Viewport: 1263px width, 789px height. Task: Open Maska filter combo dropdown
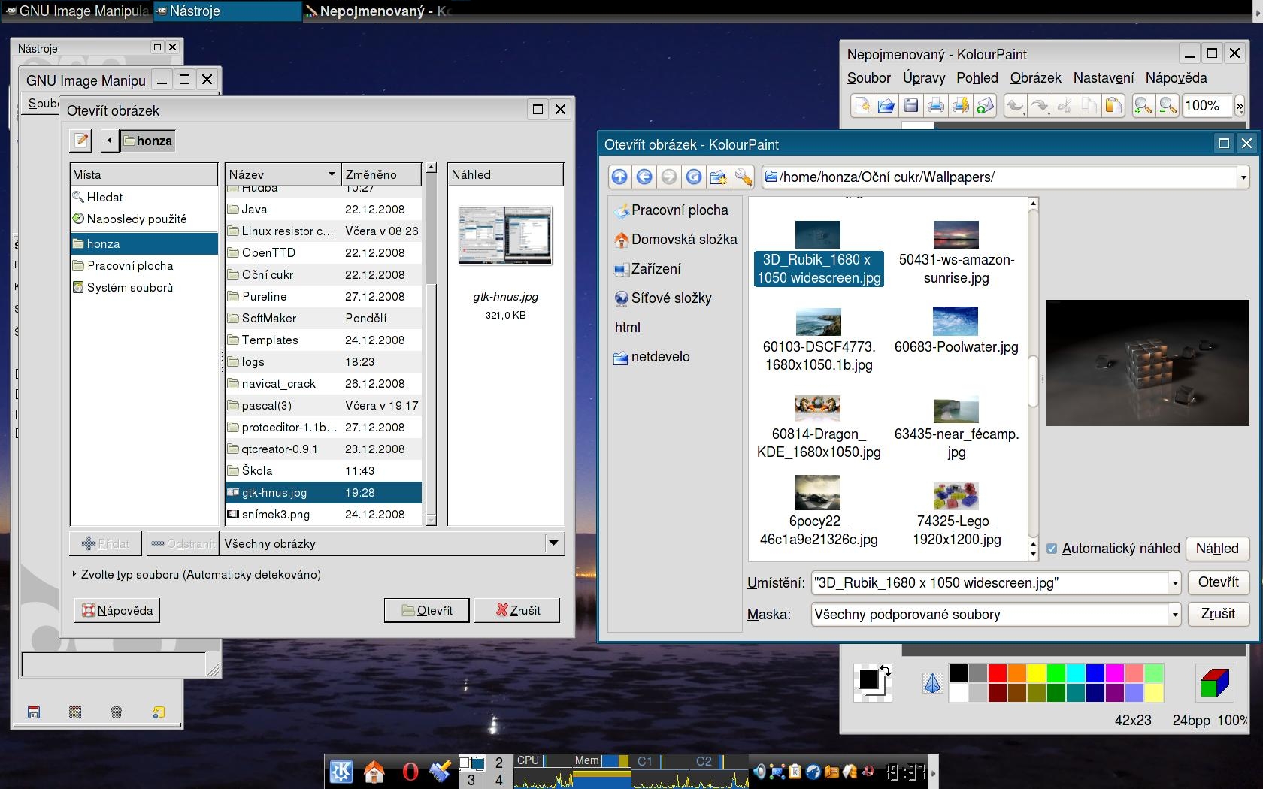1174,615
